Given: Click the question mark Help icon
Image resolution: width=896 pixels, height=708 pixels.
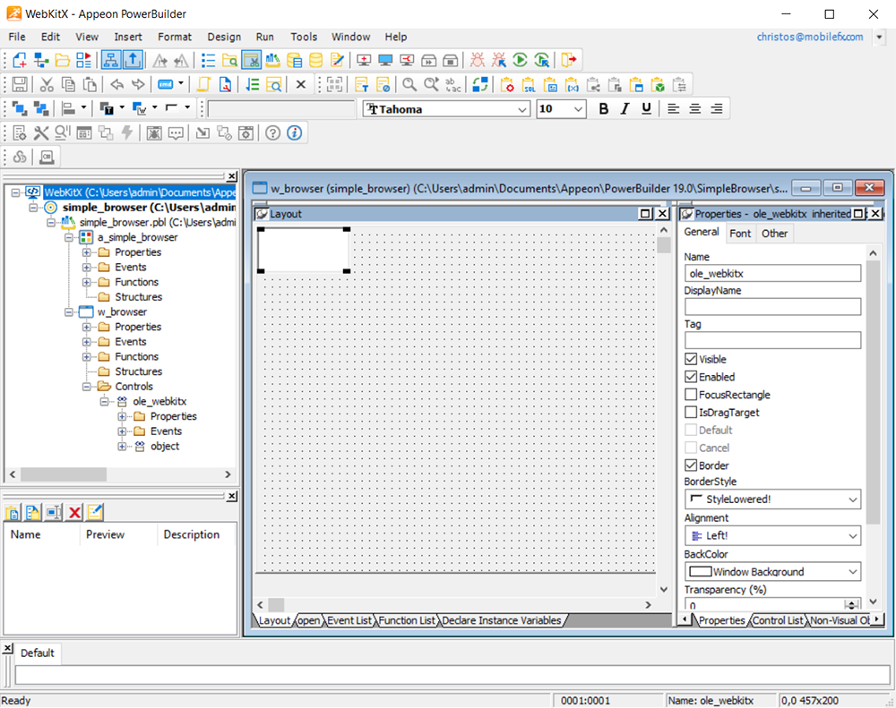Looking at the screenshot, I should 272,133.
